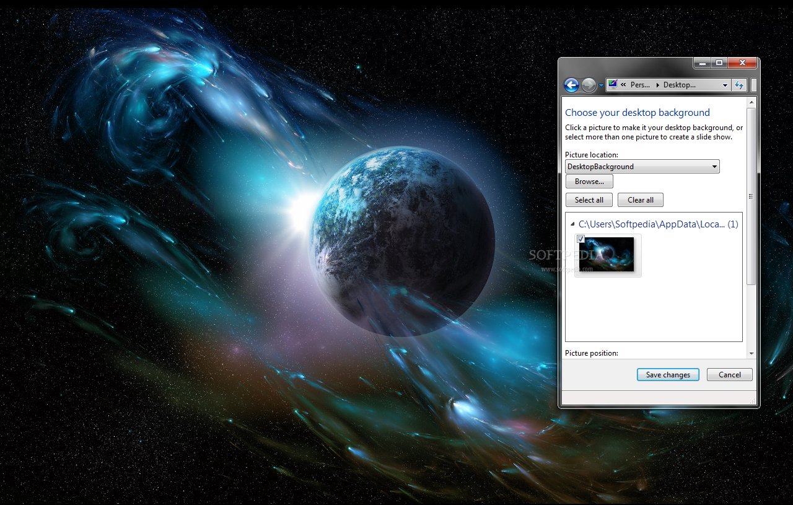Collapse the C:\Users\Softpedia group triangle
Image resolution: width=793 pixels, height=505 pixels.
click(572, 224)
